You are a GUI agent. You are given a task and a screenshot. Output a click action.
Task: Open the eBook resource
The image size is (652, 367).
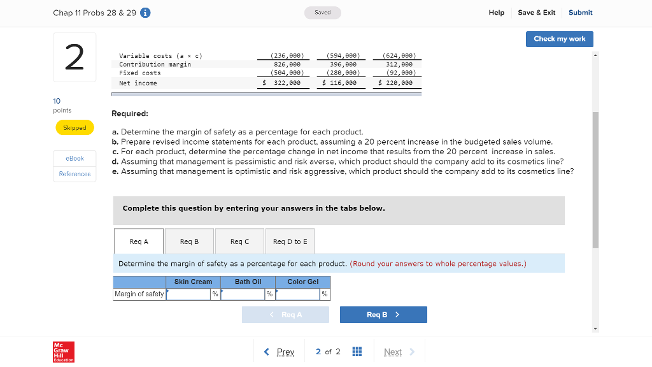tap(74, 158)
